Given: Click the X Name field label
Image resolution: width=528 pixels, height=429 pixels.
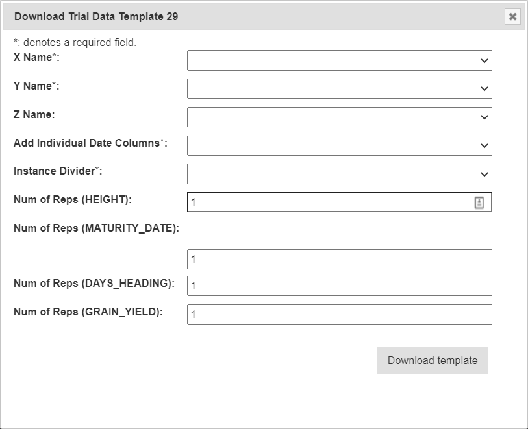Looking at the screenshot, I should pos(36,57).
